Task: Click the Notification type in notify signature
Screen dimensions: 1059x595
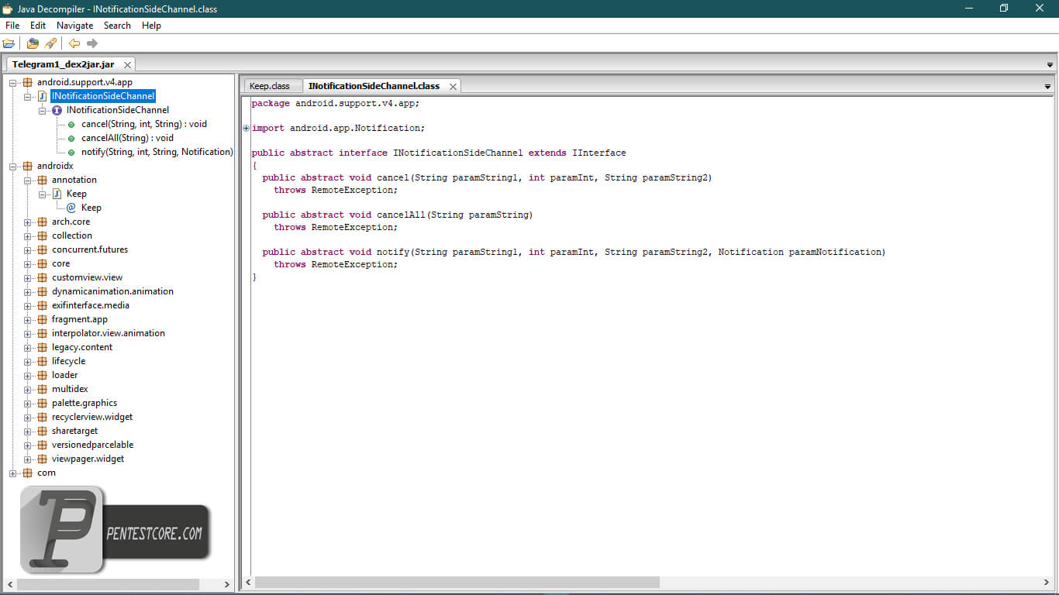Action: tap(750, 252)
